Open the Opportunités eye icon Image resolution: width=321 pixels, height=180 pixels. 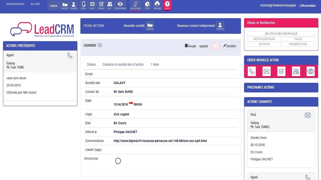120,5
